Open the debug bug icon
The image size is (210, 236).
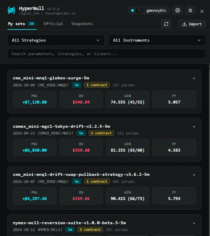point(190,10)
